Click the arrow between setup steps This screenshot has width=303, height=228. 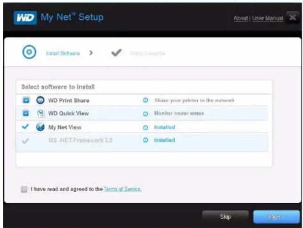(91, 53)
